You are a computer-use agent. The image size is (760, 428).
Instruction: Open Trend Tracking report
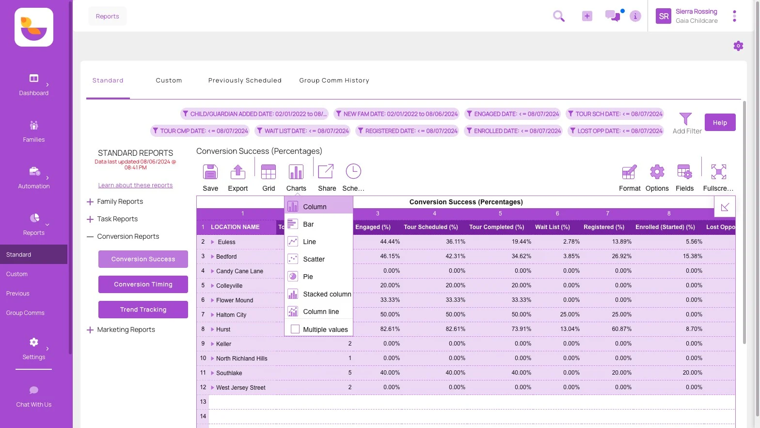[x=143, y=310]
